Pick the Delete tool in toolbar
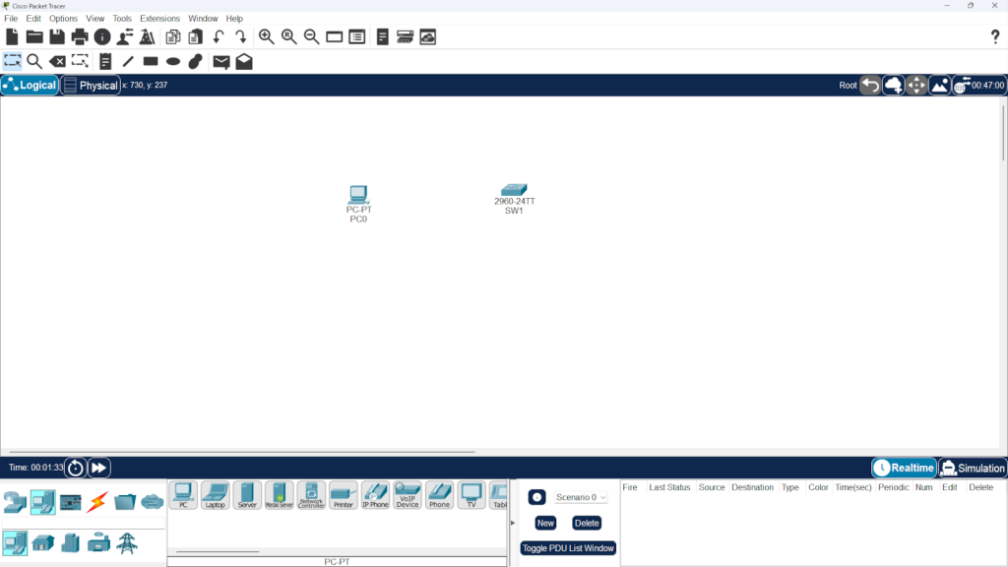The image size is (1008, 567). tap(57, 61)
